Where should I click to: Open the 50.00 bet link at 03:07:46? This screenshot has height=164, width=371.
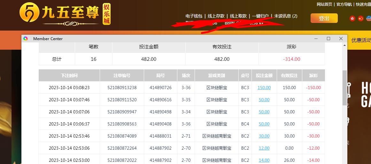264,100
